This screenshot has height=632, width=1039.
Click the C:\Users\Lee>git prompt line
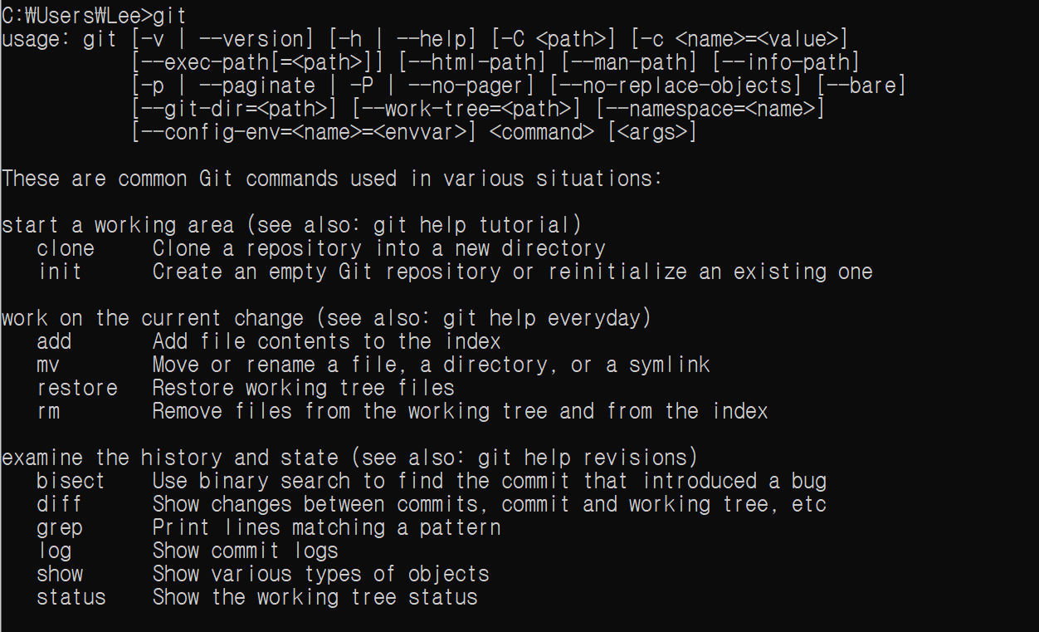(94, 16)
